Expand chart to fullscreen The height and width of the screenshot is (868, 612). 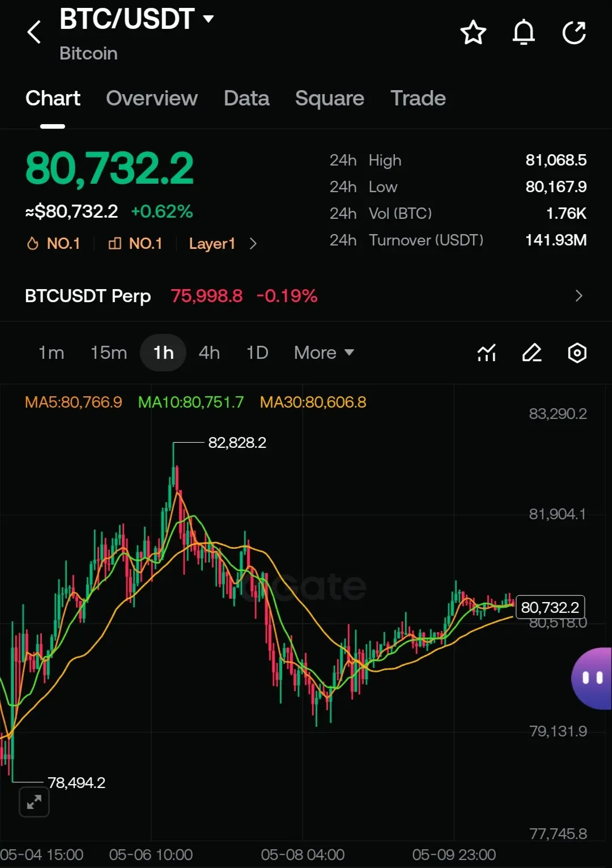click(34, 802)
